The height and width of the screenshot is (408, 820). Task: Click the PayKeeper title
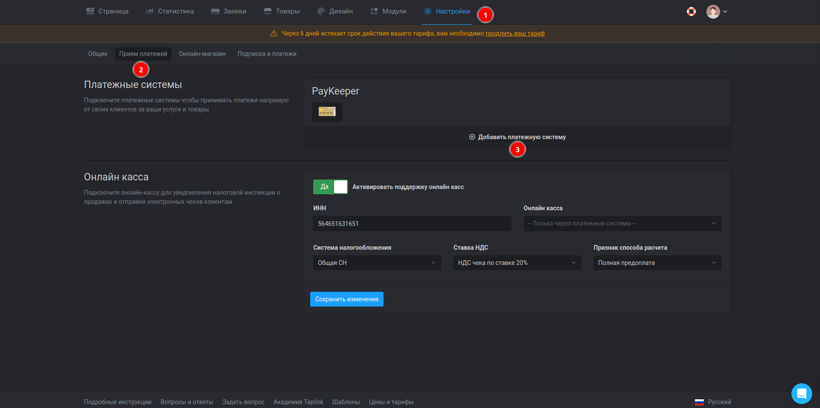coord(335,91)
